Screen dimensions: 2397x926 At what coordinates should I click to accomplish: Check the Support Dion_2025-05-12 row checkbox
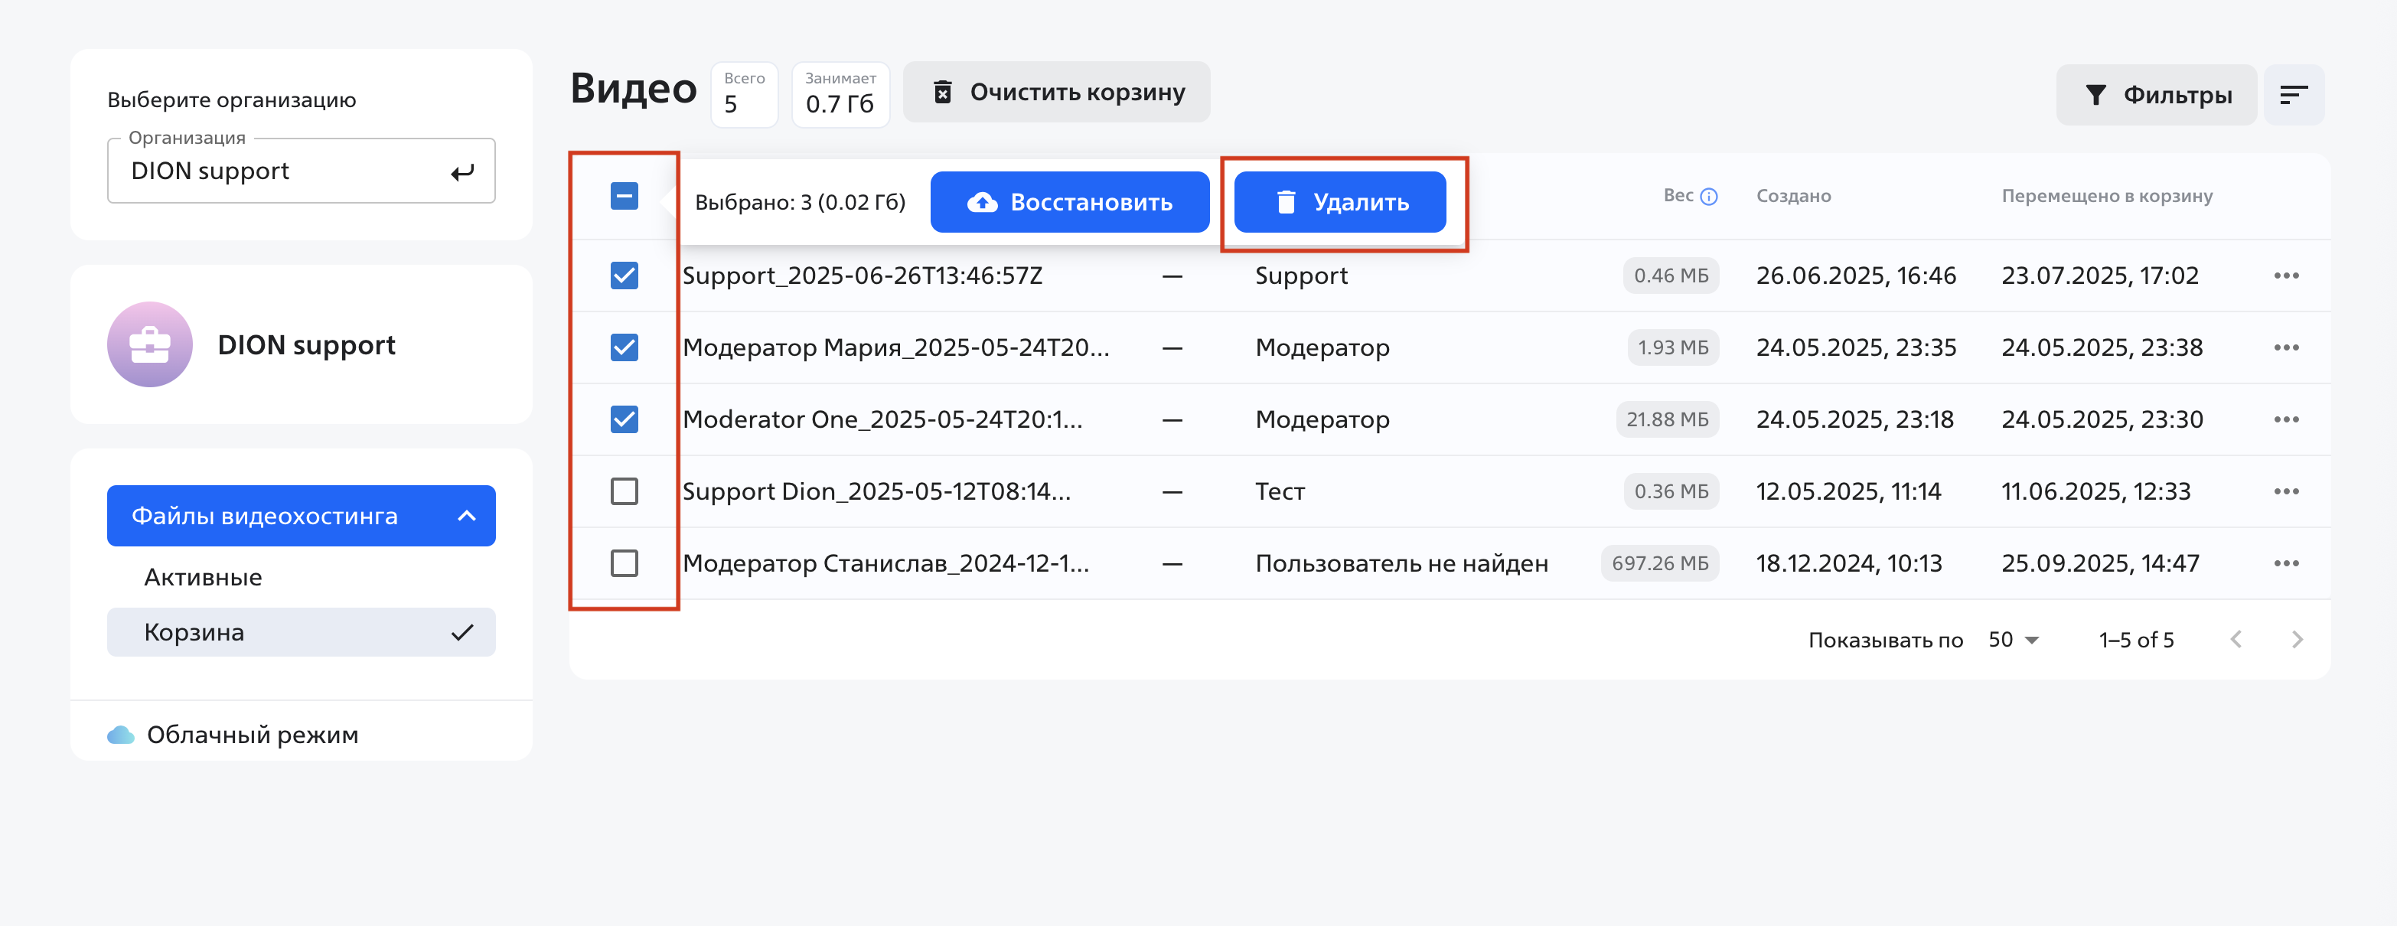click(x=624, y=491)
